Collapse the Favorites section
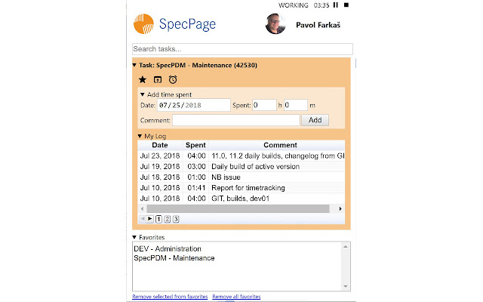This screenshot has height=302, width=483. click(134, 237)
